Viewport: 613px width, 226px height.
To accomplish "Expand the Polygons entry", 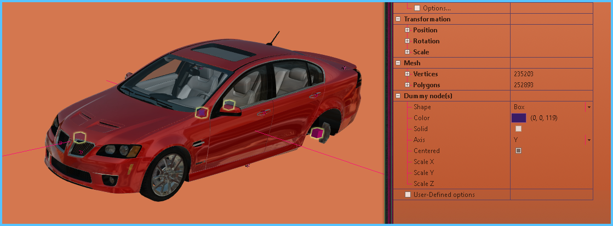I will (x=408, y=85).
